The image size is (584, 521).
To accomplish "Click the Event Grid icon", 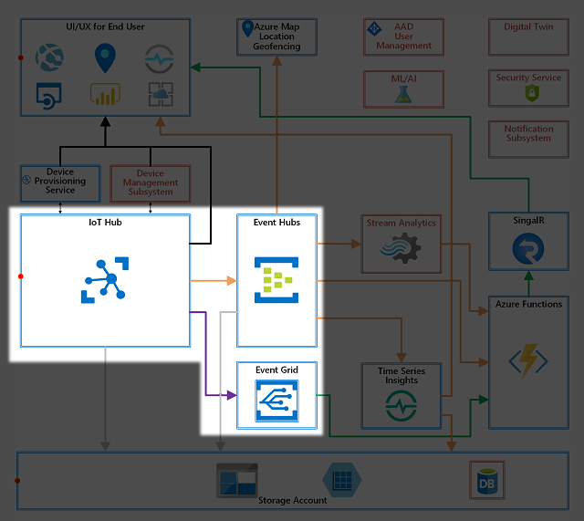I will coord(276,401).
